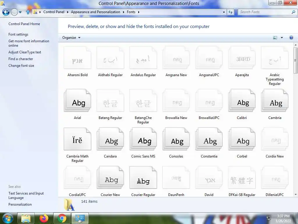Screen dimensions: 298x224
Task: Open Get more font information online
Action: [x=29, y=43]
